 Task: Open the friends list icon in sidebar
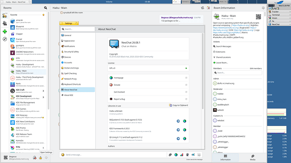5,23
